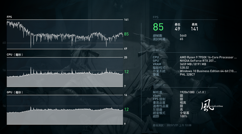Select the 測試時間 value 65

tap(181, 39)
